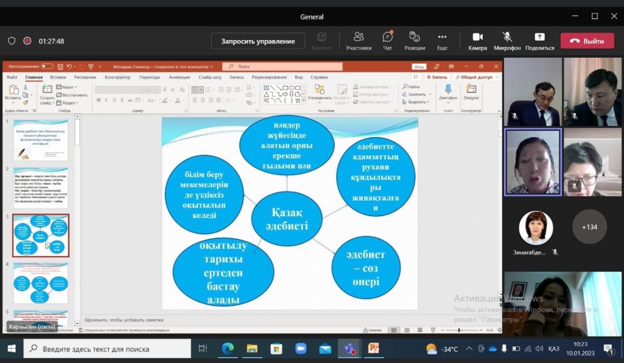Switch to the Вставка (Insert) ribbon tab
The height and width of the screenshot is (363, 624).
[x=58, y=77]
